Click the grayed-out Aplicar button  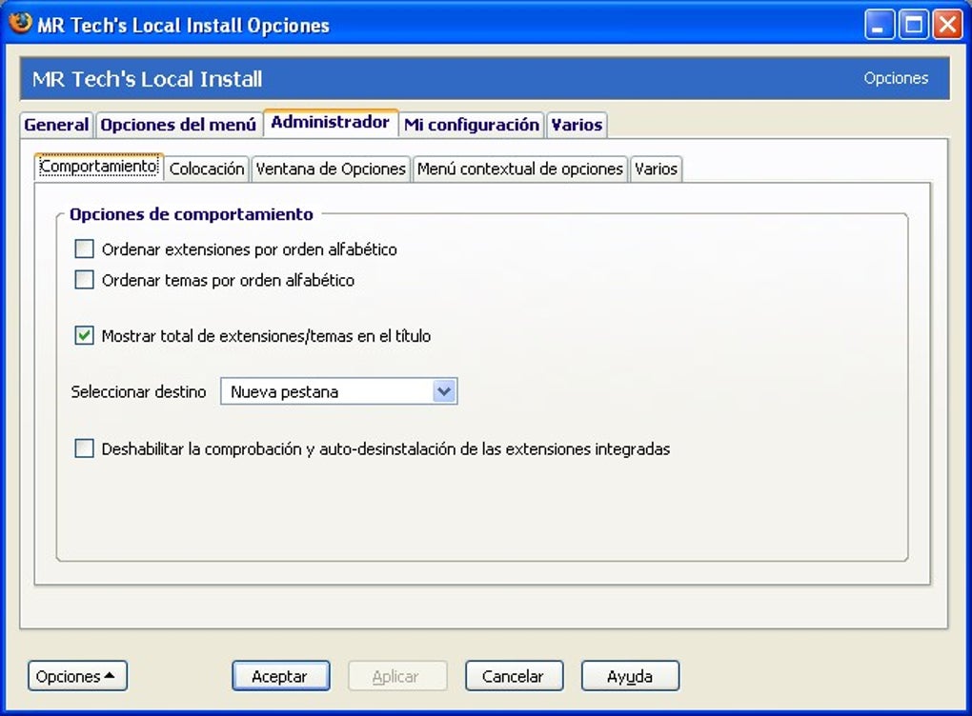(x=397, y=676)
